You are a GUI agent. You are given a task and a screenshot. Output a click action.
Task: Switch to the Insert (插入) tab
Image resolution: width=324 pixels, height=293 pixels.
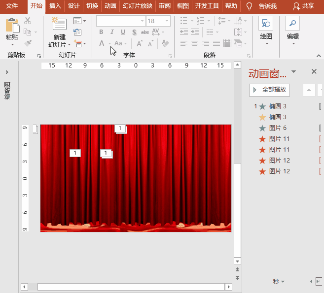[55, 6]
